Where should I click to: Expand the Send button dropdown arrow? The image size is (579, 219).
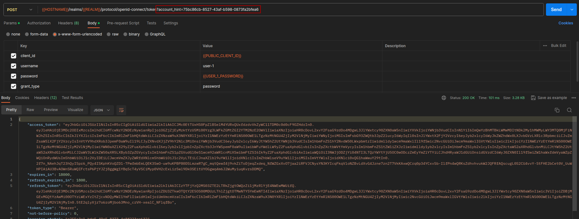[572, 10]
